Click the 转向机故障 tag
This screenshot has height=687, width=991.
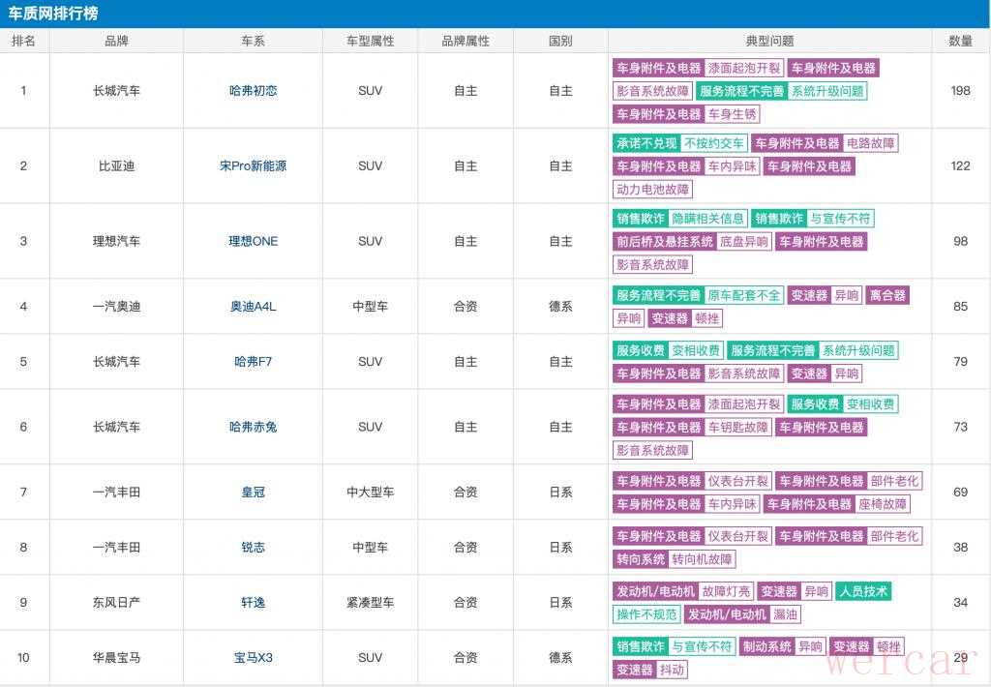click(703, 559)
